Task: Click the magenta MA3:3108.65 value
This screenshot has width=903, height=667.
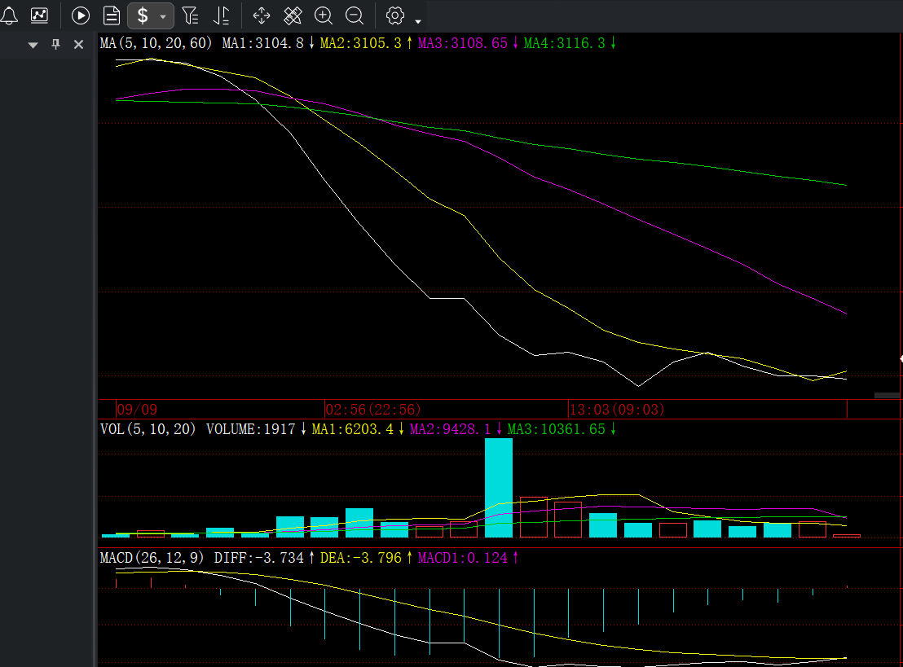Action: coord(462,43)
